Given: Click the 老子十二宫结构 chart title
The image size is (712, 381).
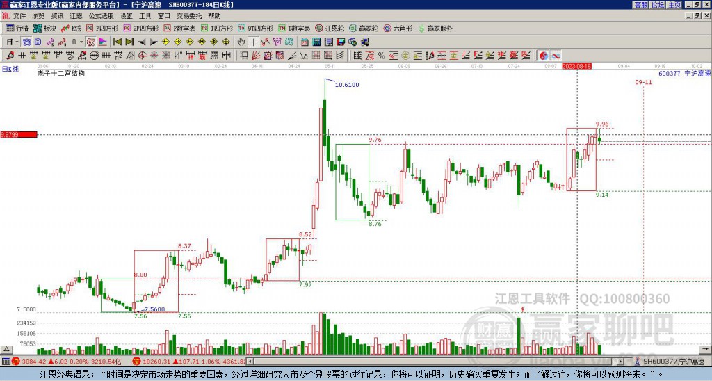Looking at the screenshot, I should (x=61, y=73).
